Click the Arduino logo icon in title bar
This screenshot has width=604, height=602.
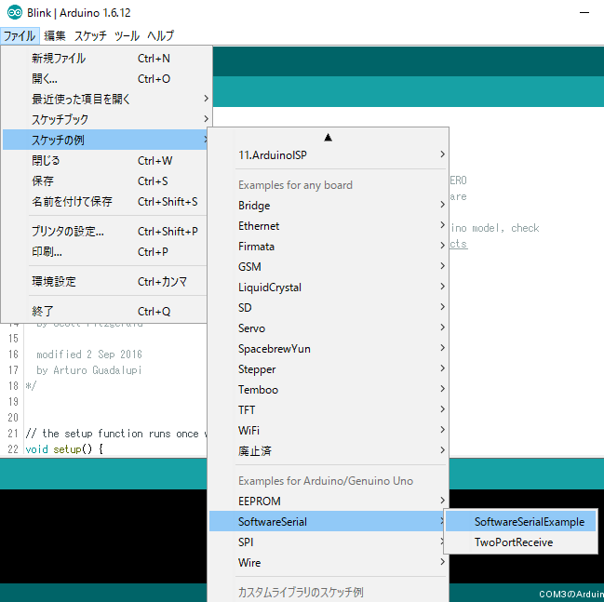[x=15, y=13]
